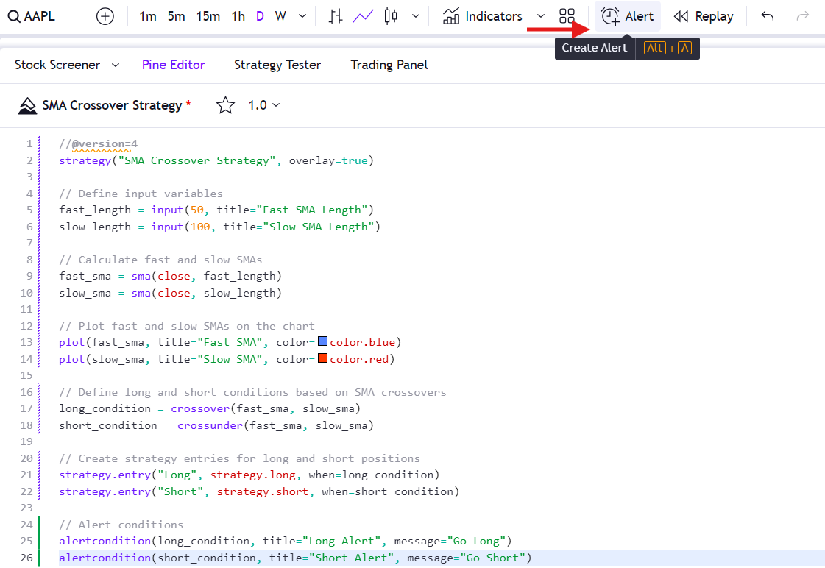Expand the timeframe interval dropdown
Image resolution: width=825 pixels, height=568 pixels.
(x=302, y=16)
